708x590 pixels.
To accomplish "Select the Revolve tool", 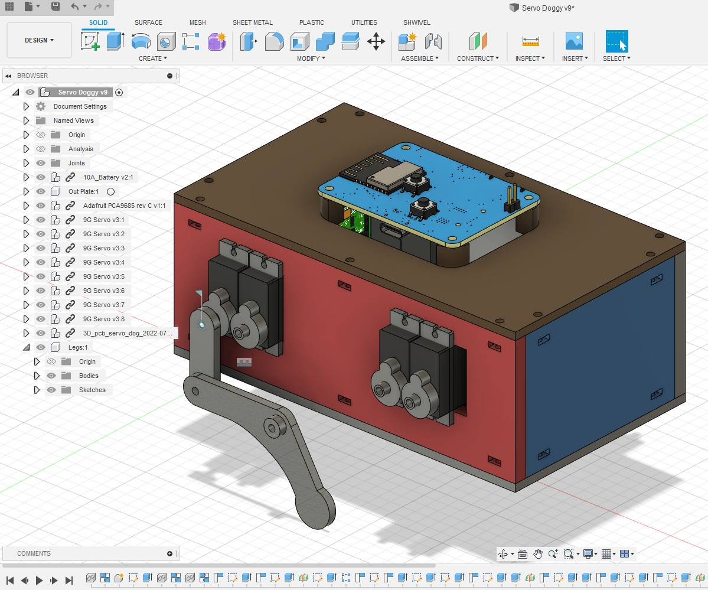I will [x=141, y=41].
